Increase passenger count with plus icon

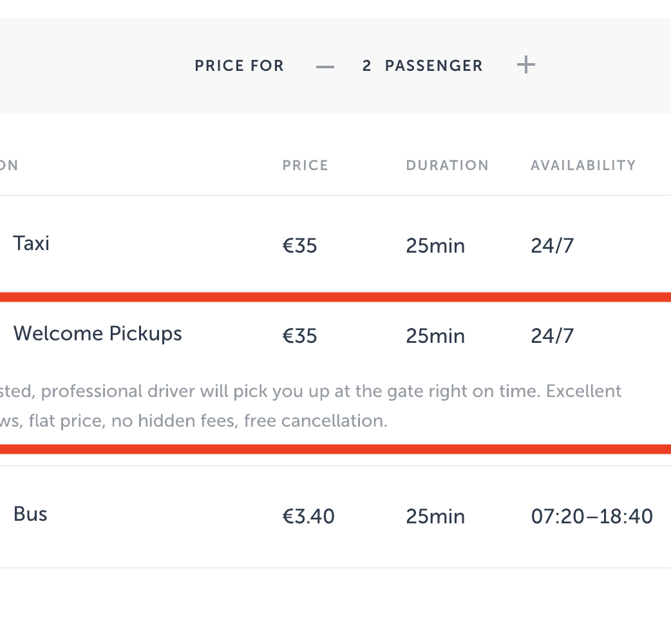click(526, 65)
